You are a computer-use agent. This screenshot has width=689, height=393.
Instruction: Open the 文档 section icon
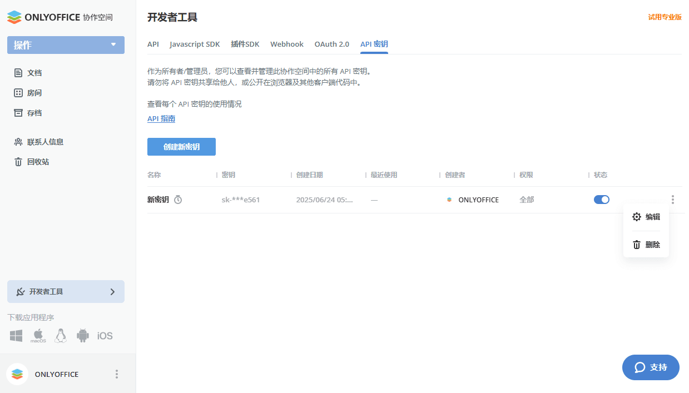click(x=18, y=73)
